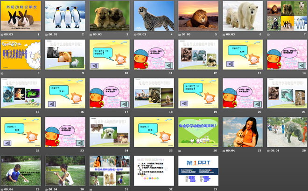308x191 pixels.
Task: Click the 00:03 timing under slide 5
Action: [x=186, y=34]
